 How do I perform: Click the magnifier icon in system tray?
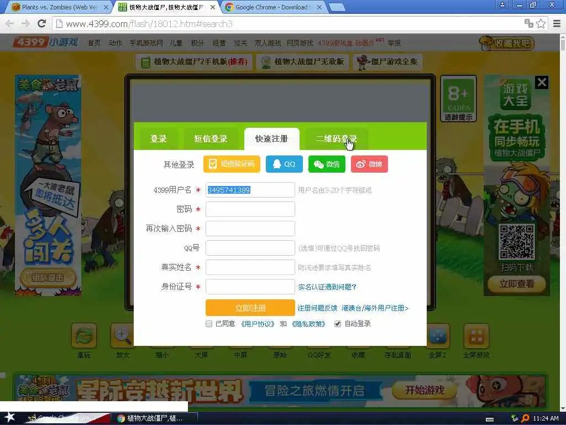pyautogui.click(x=525, y=418)
